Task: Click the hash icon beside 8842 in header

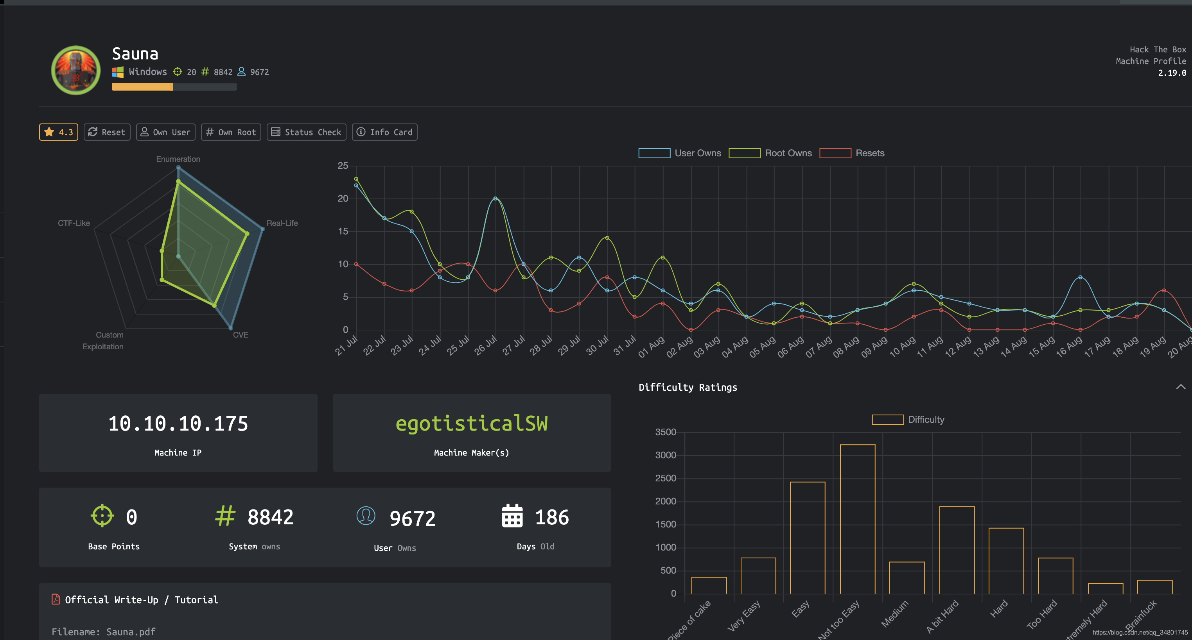Action: [x=205, y=72]
